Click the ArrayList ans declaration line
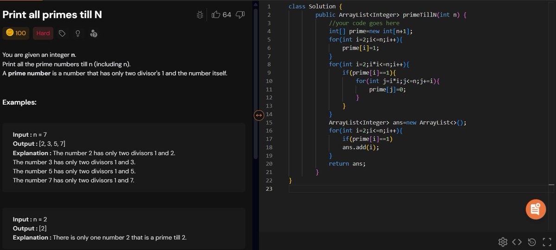Image resolution: width=556 pixels, height=250 pixels. pos(398,123)
